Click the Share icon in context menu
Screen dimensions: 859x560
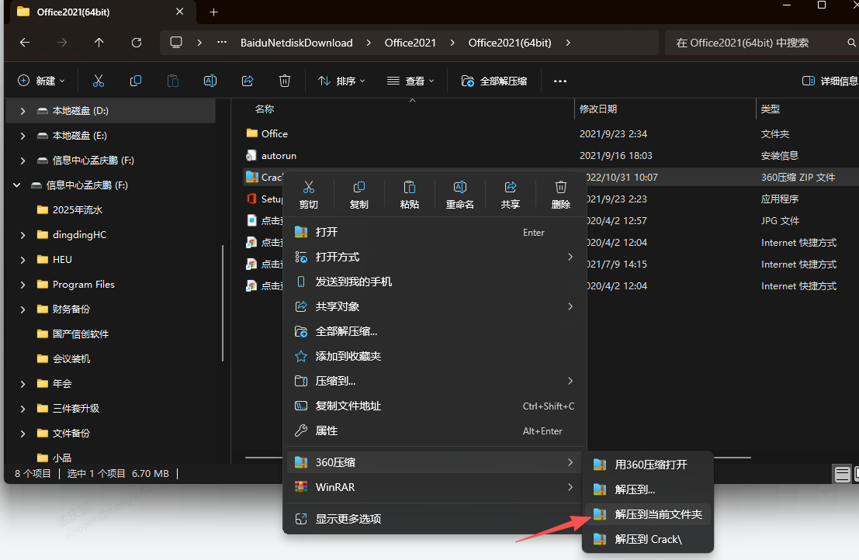511,188
